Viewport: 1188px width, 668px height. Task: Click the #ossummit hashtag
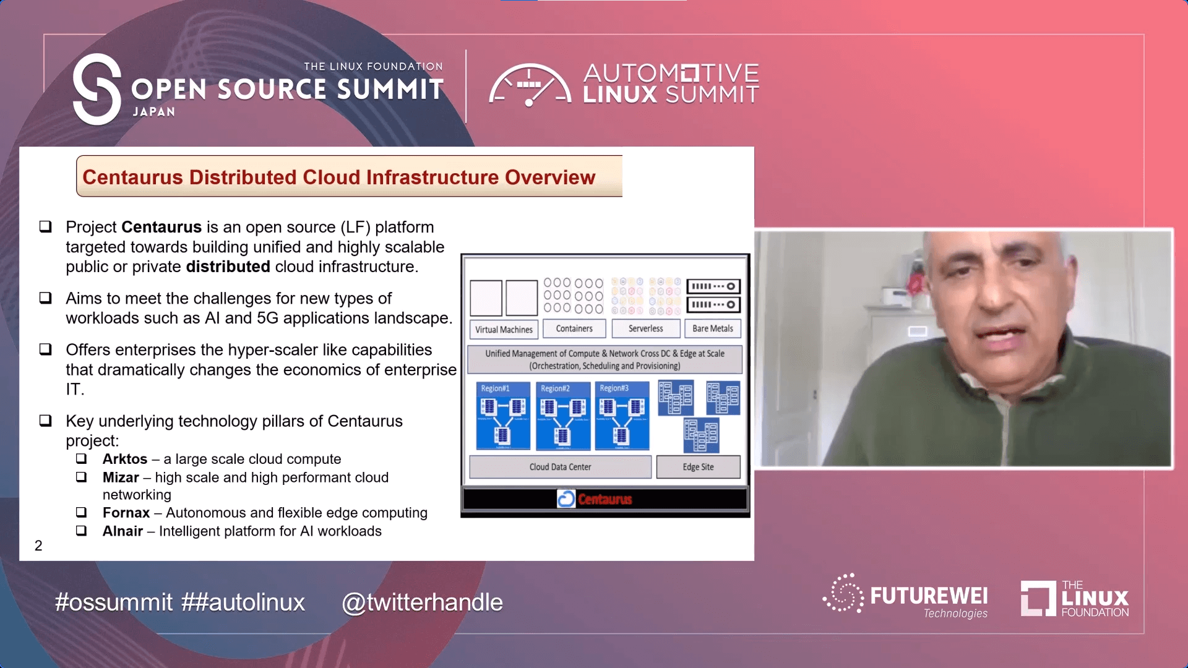pos(114,602)
